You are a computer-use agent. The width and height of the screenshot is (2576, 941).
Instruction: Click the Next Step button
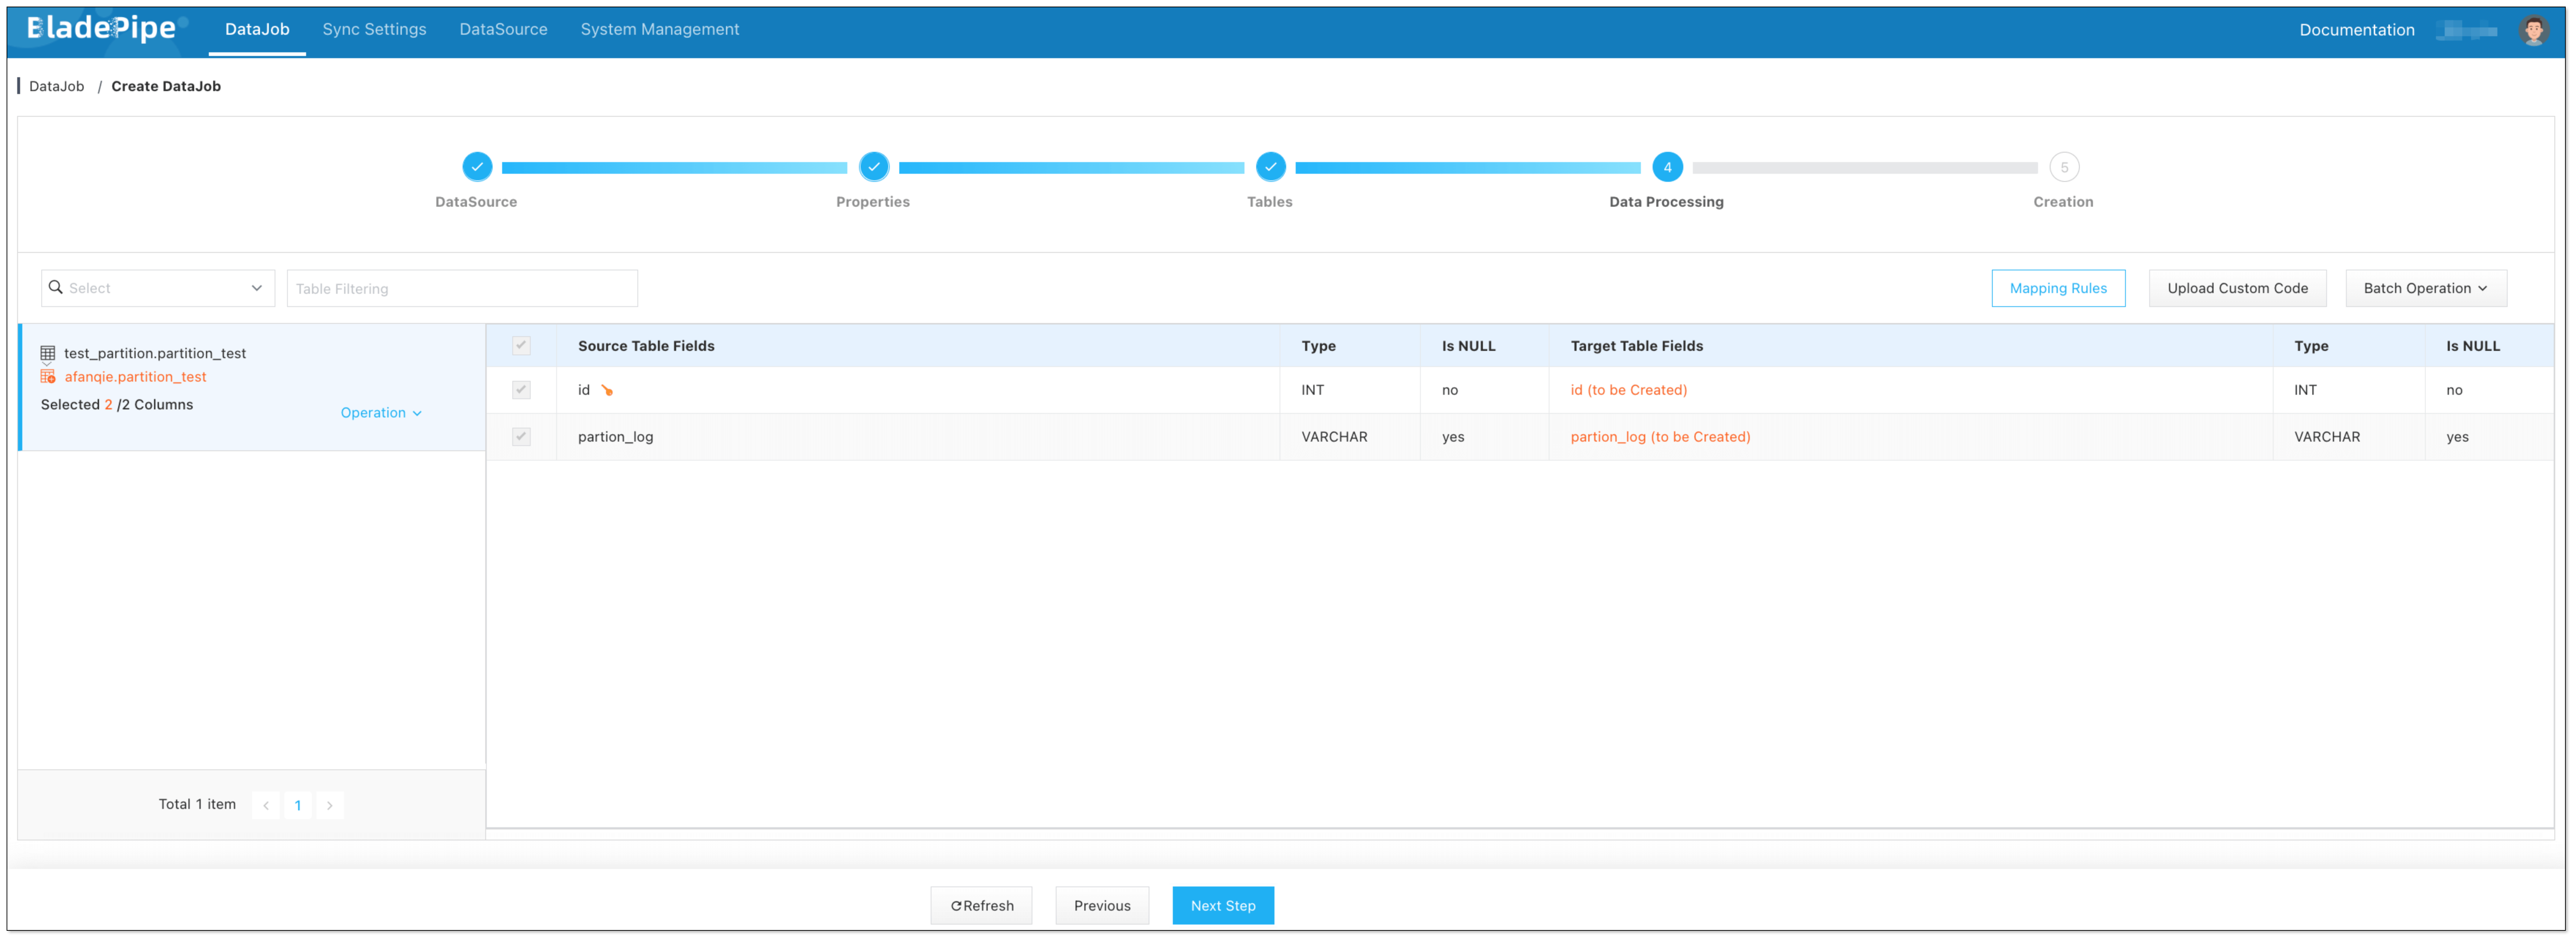pos(1222,905)
